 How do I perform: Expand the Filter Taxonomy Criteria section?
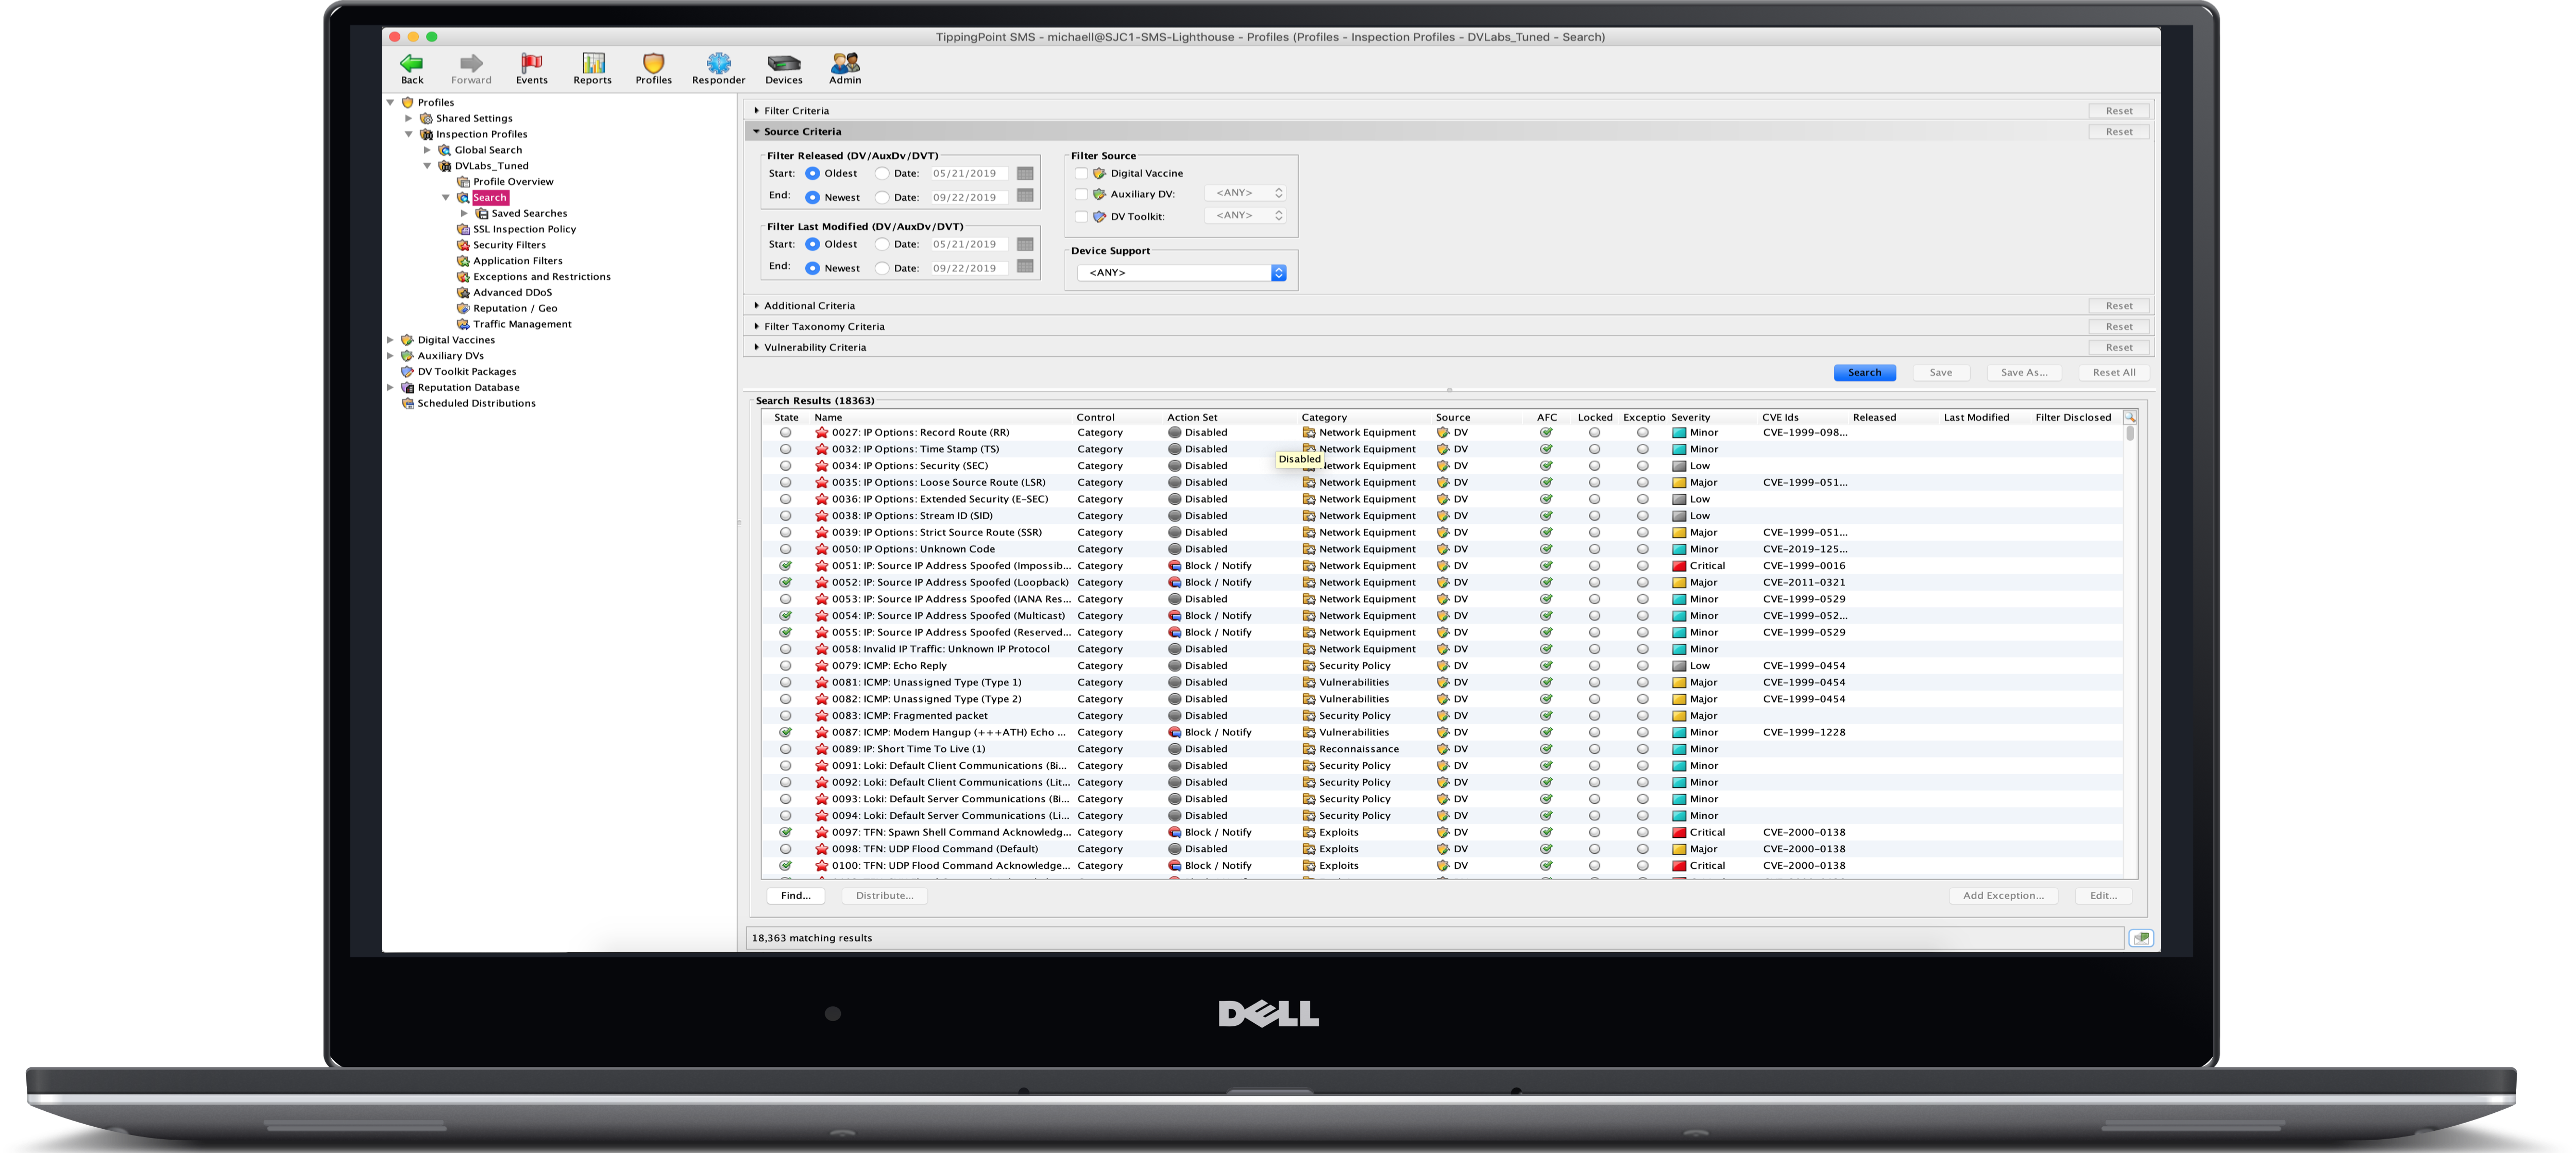[x=756, y=326]
